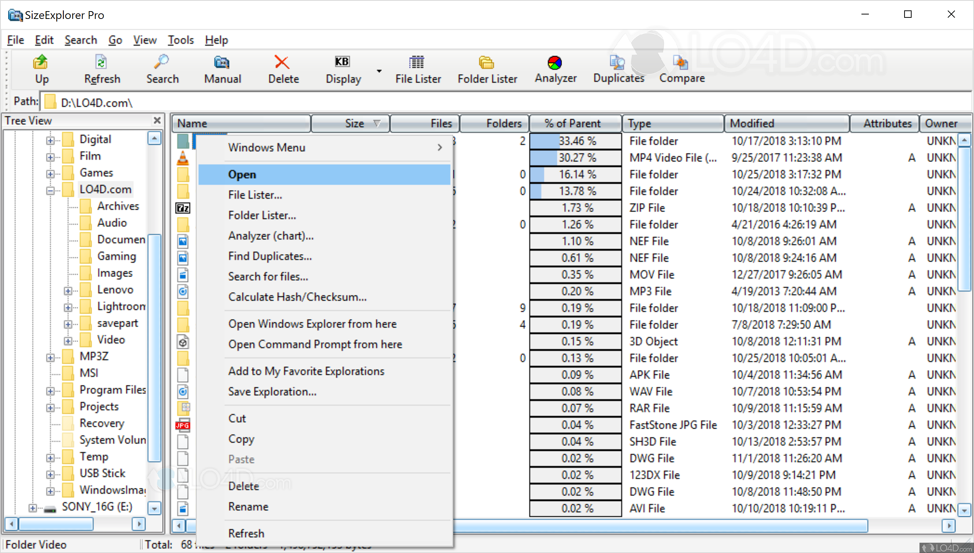Open the Folder Lister tool
974x553 pixels.
[487, 69]
